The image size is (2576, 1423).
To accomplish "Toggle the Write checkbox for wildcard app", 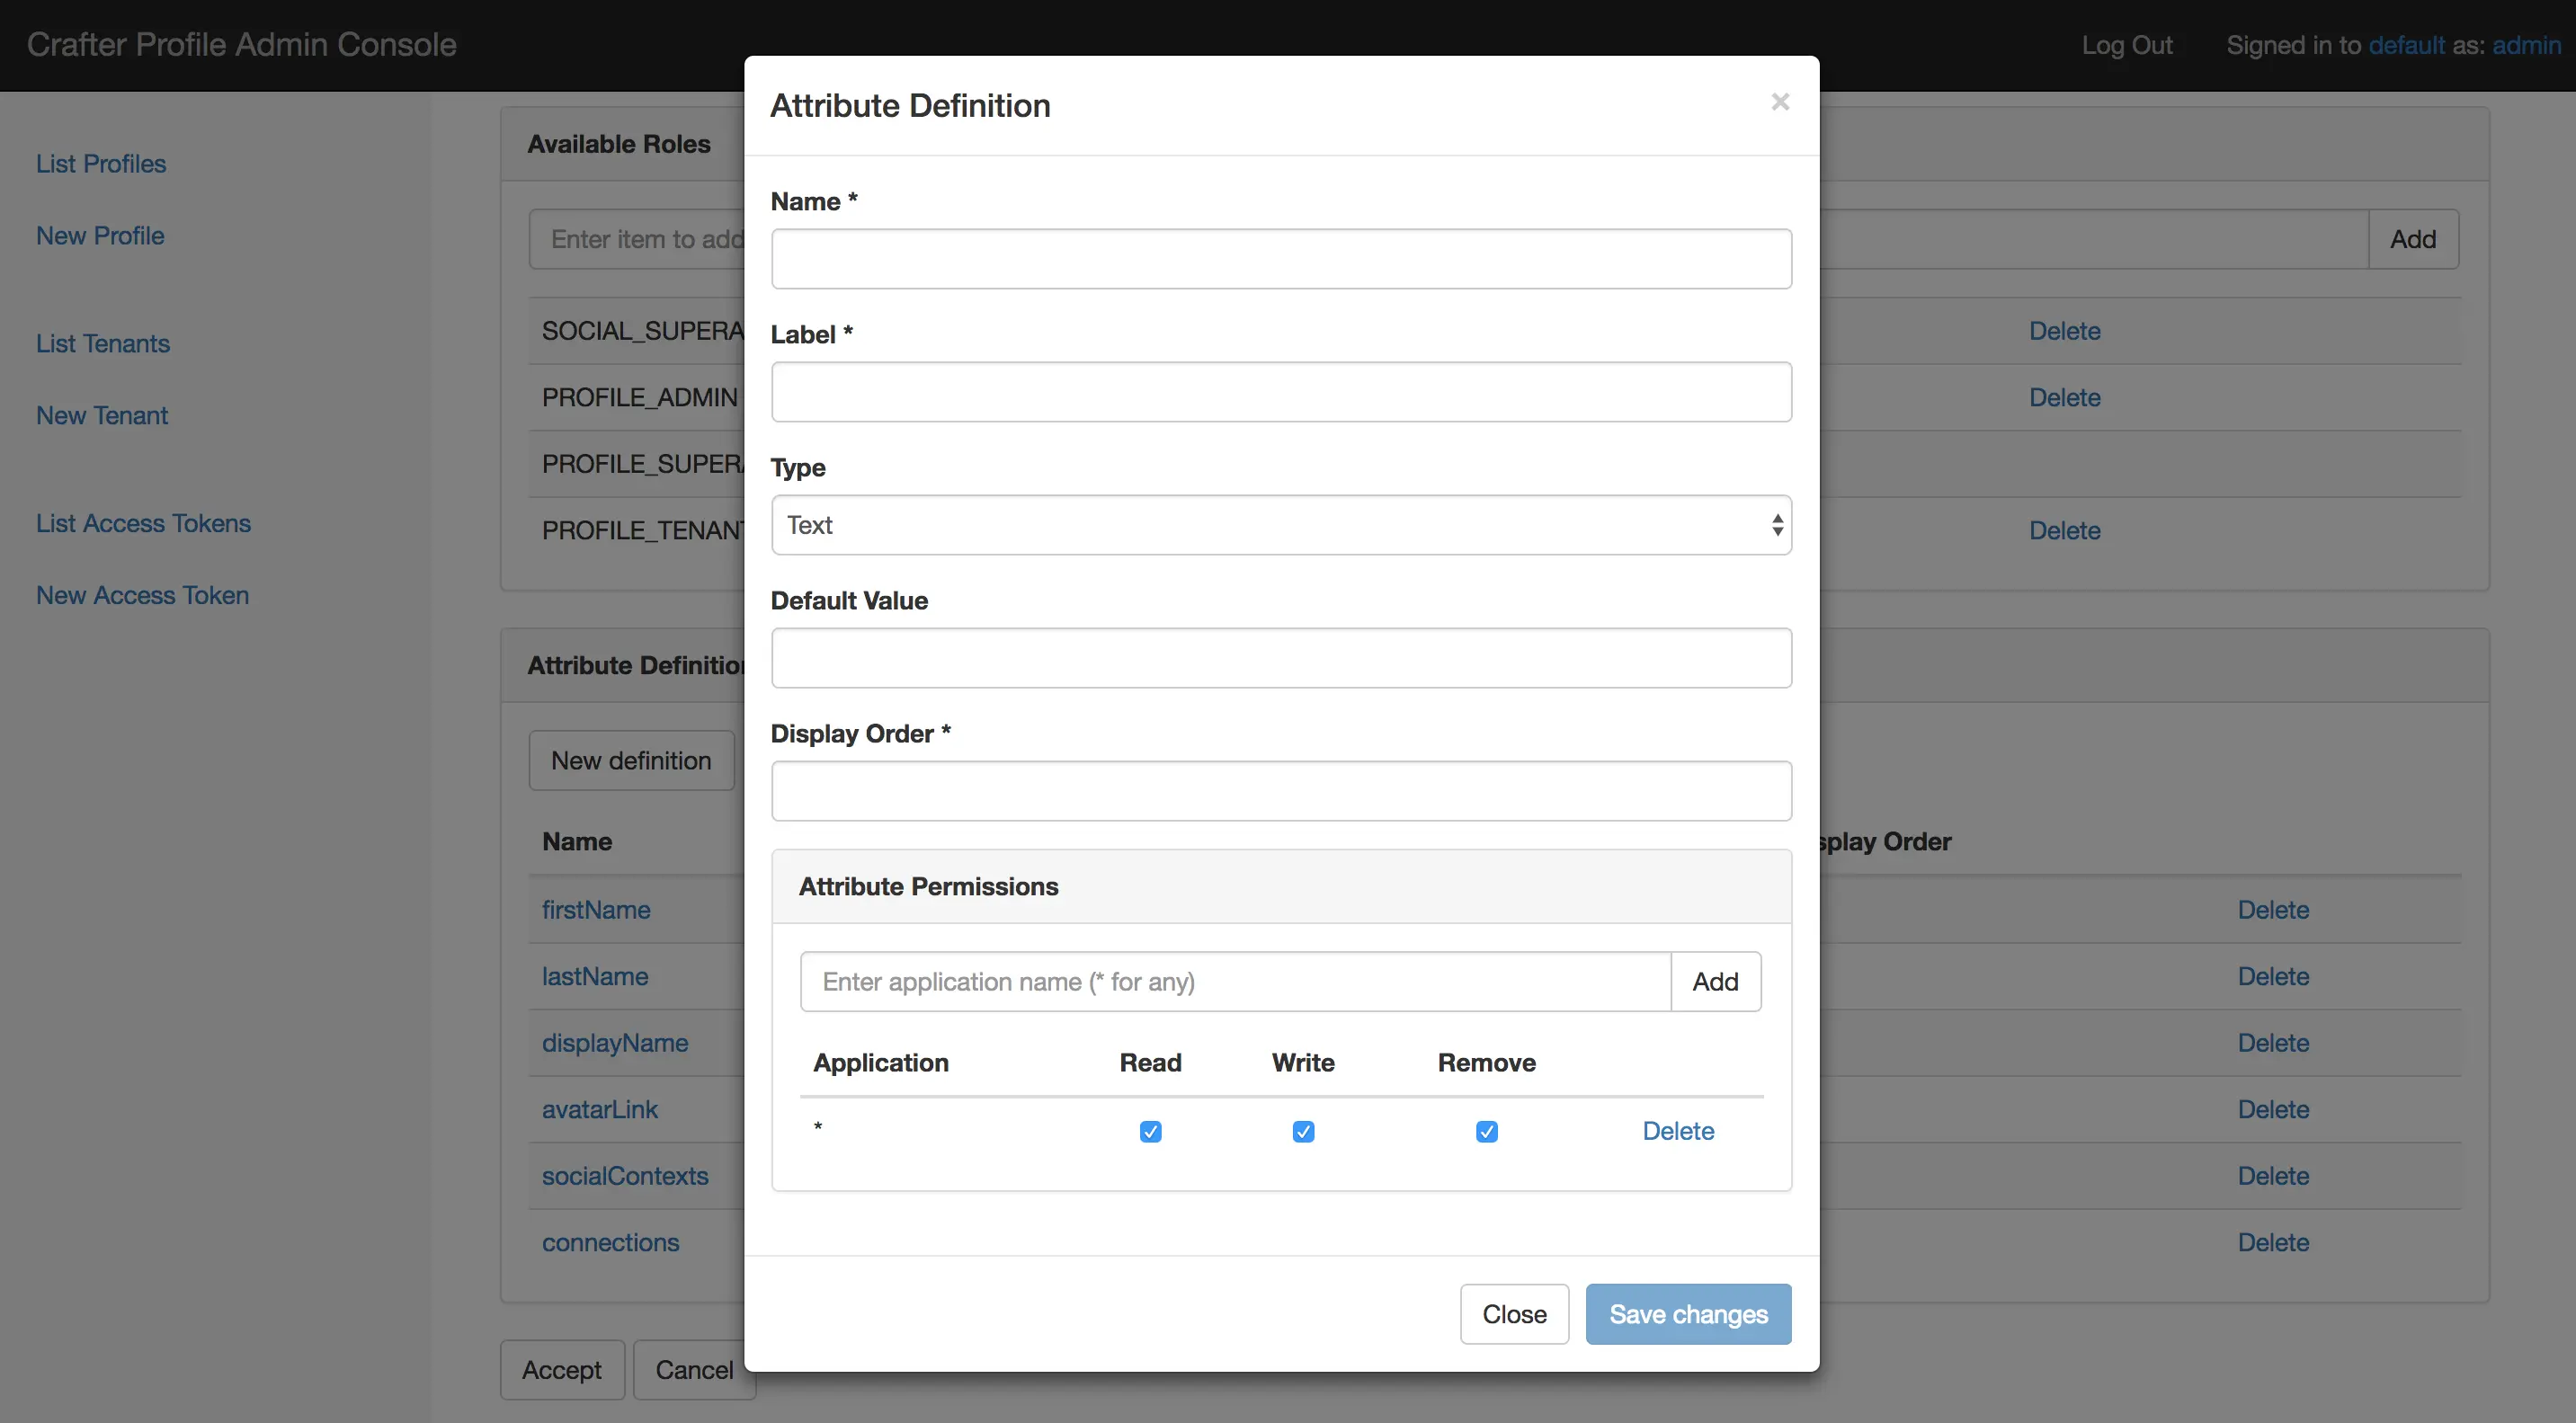I will pyautogui.click(x=1304, y=1127).
